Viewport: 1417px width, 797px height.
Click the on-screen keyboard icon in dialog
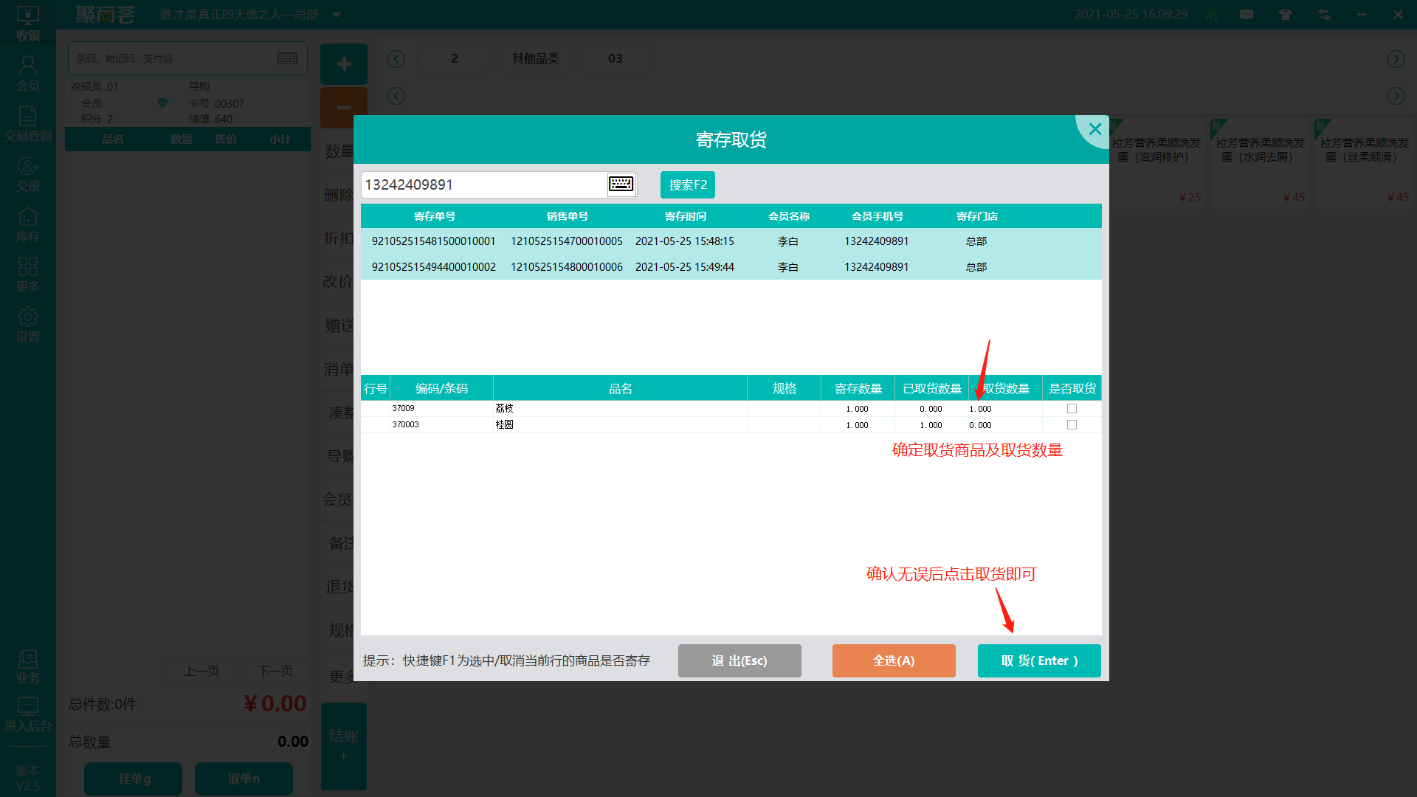pyautogui.click(x=621, y=184)
